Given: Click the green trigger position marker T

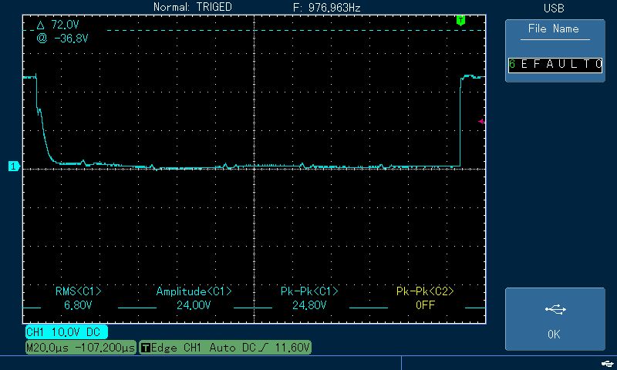Looking at the screenshot, I should [x=460, y=20].
